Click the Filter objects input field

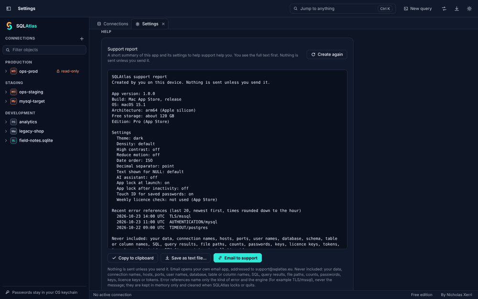click(44, 50)
